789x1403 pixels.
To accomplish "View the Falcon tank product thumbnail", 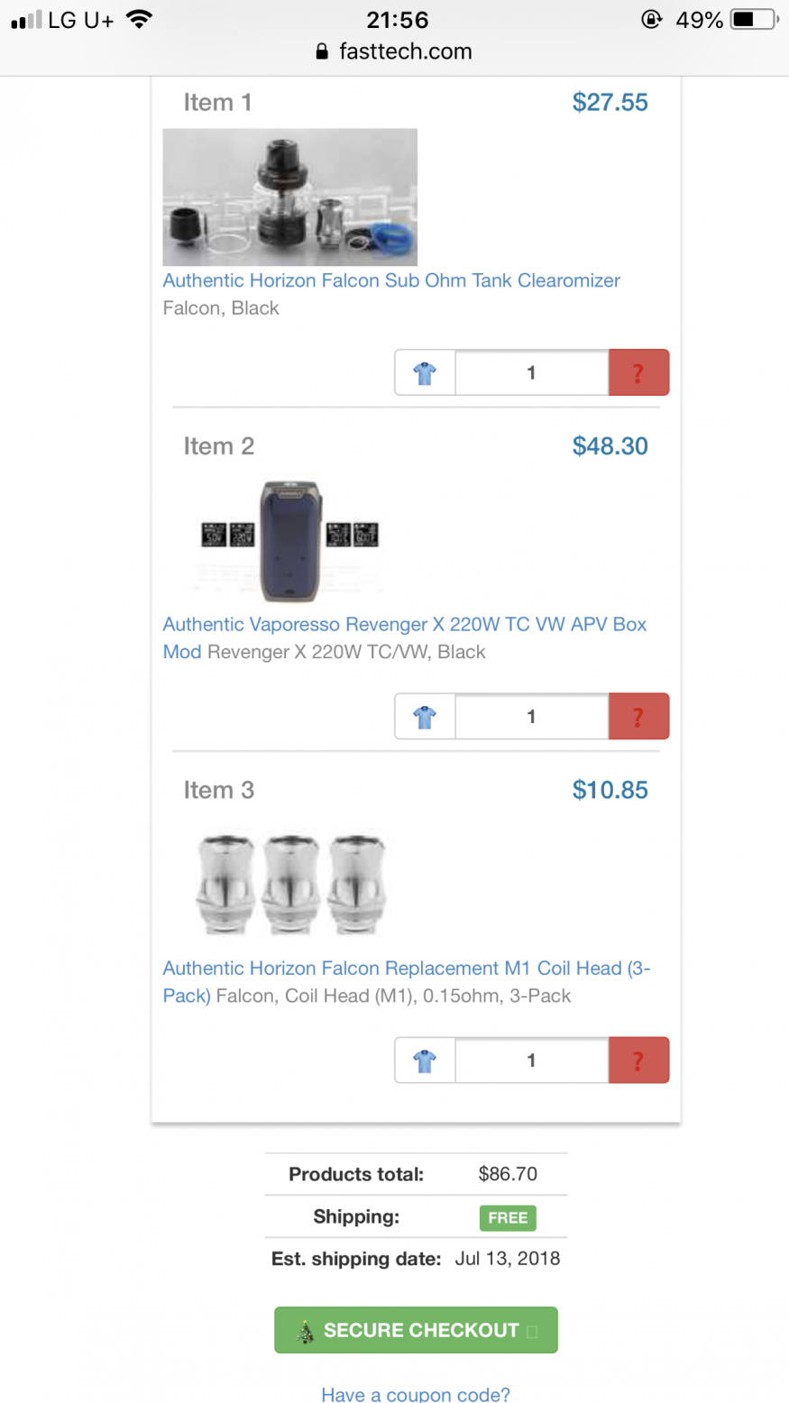I will (x=289, y=197).
